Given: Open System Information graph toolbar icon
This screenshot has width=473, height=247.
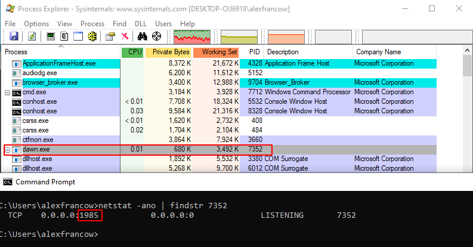Looking at the screenshot, I should click(x=51, y=36).
